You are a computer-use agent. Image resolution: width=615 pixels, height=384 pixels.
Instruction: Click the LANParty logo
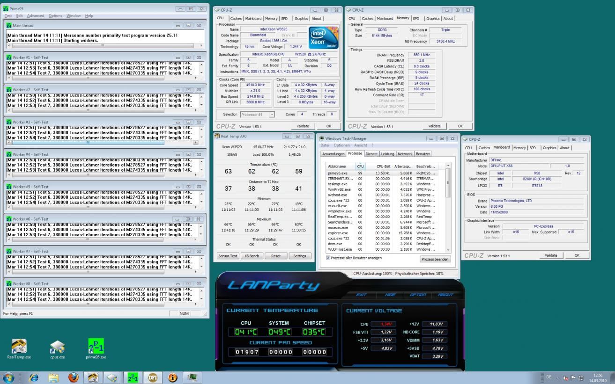274,285
